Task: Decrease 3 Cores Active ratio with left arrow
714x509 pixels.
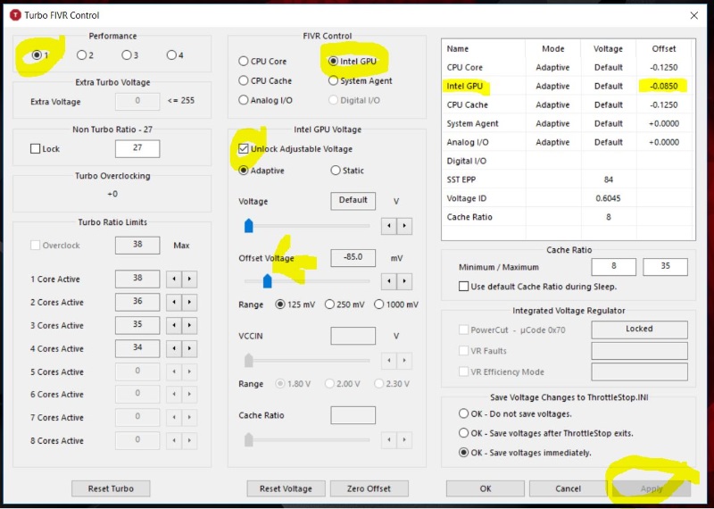Action: click(174, 325)
